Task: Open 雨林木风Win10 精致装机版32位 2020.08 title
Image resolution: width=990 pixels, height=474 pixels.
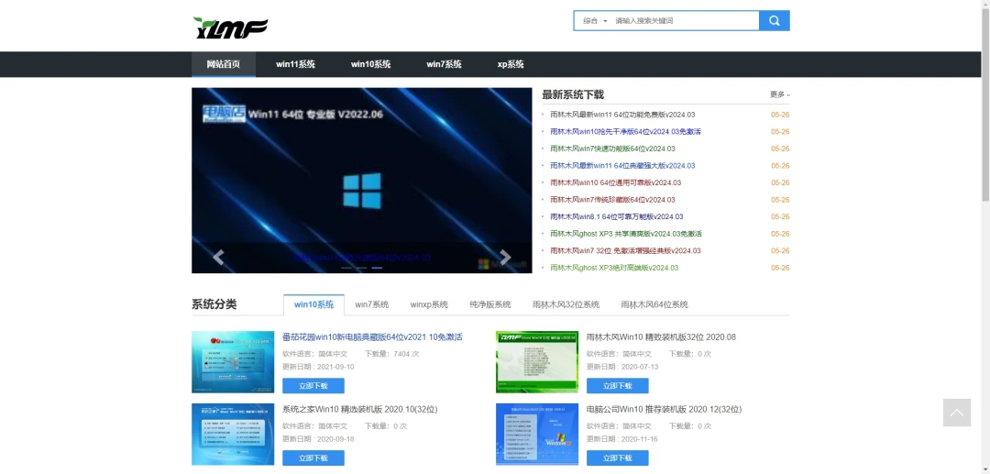Action: click(661, 337)
